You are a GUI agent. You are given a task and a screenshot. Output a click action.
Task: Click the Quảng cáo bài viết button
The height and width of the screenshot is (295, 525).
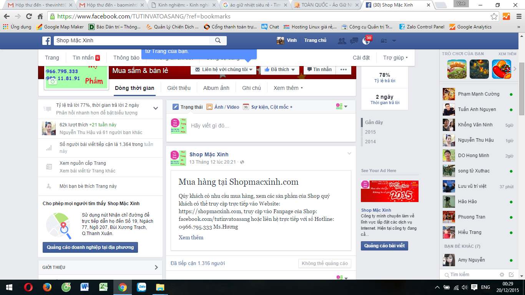(x=384, y=246)
